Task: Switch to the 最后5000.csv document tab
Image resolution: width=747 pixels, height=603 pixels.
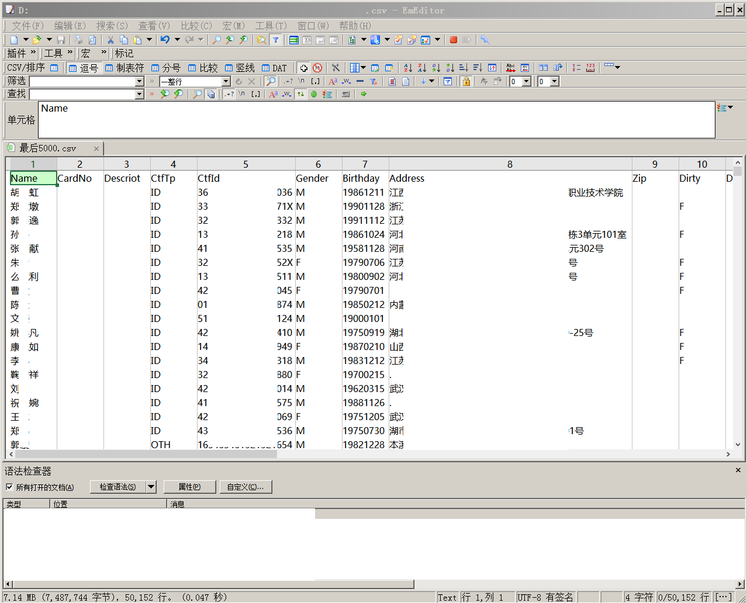Action: pos(48,148)
